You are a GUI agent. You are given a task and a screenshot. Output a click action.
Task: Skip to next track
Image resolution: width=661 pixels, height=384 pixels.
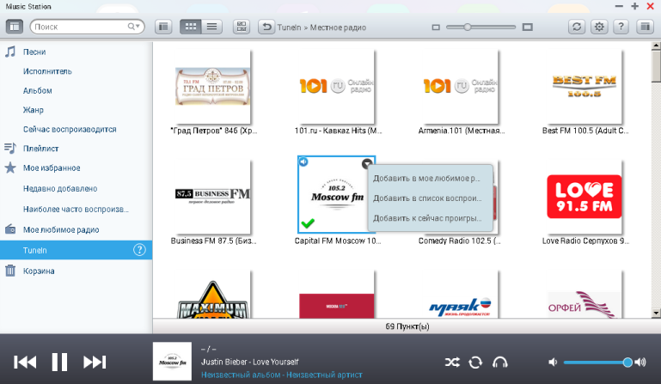pyautogui.click(x=95, y=362)
